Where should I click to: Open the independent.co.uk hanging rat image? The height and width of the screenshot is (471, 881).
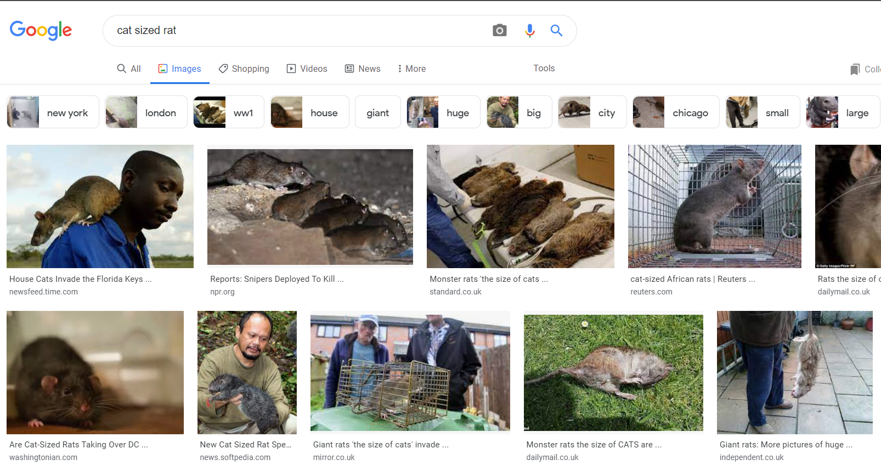(794, 372)
